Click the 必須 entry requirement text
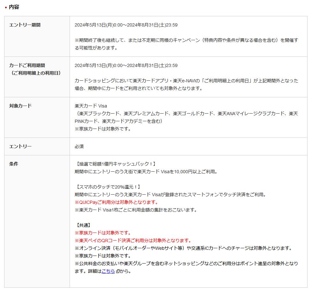Screen dimensions: 311x290 79,146
